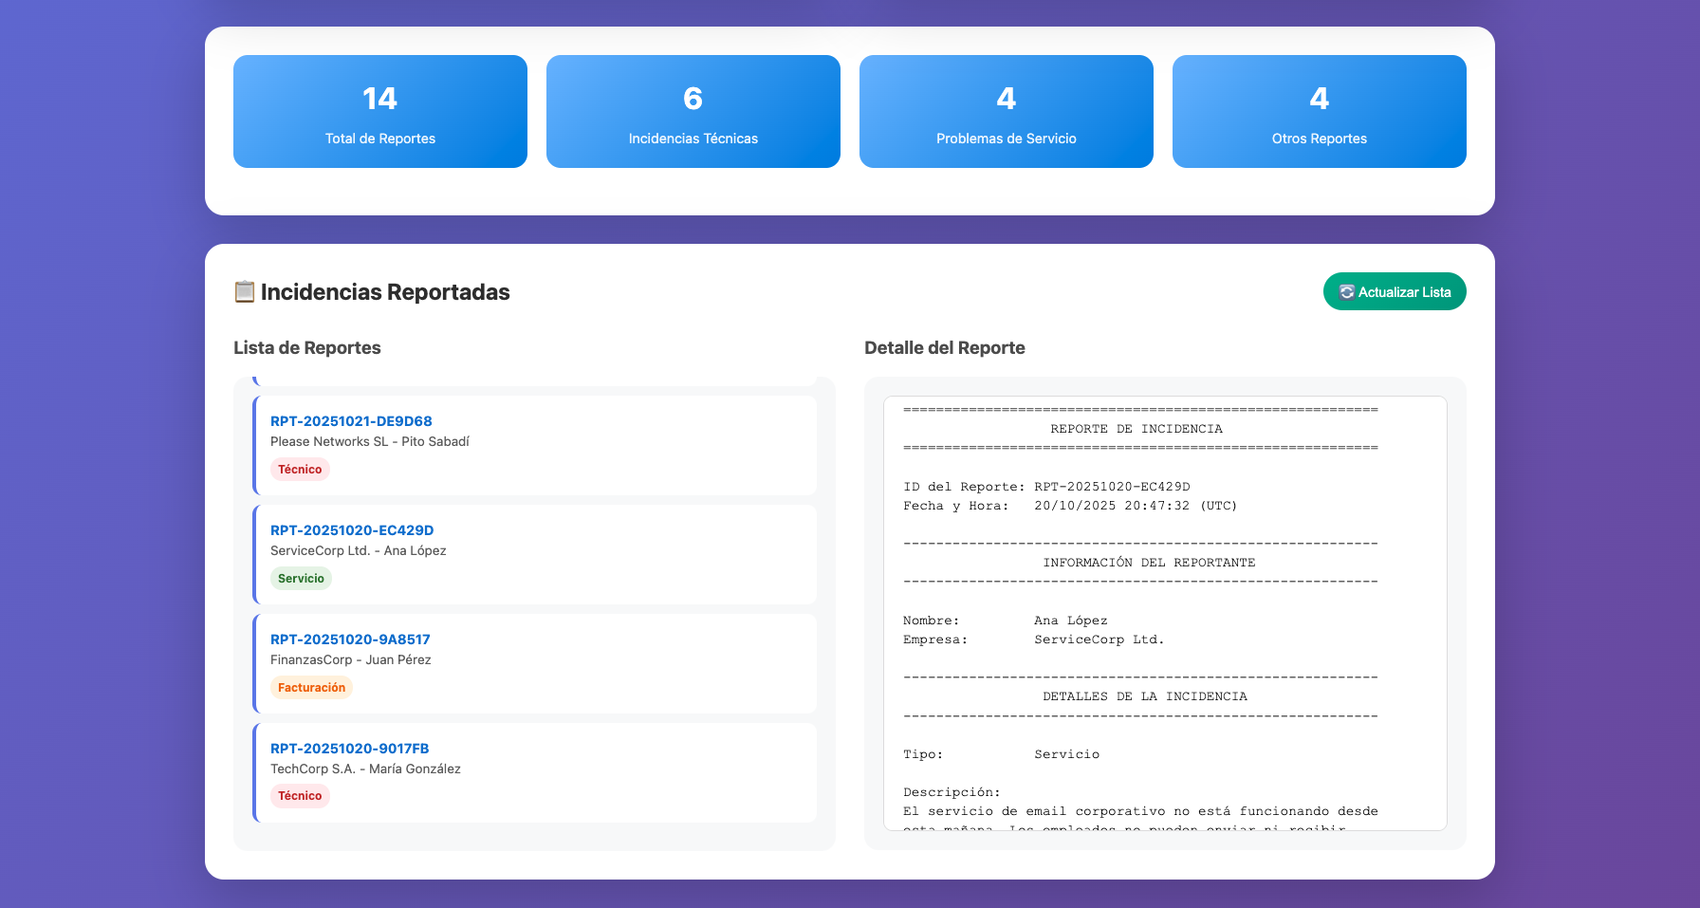
Task: Click the Total de Reportes card
Action: (379, 111)
